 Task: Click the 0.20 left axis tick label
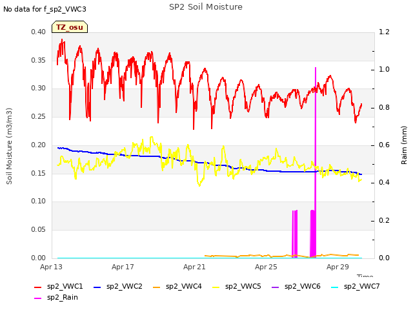click(x=39, y=145)
